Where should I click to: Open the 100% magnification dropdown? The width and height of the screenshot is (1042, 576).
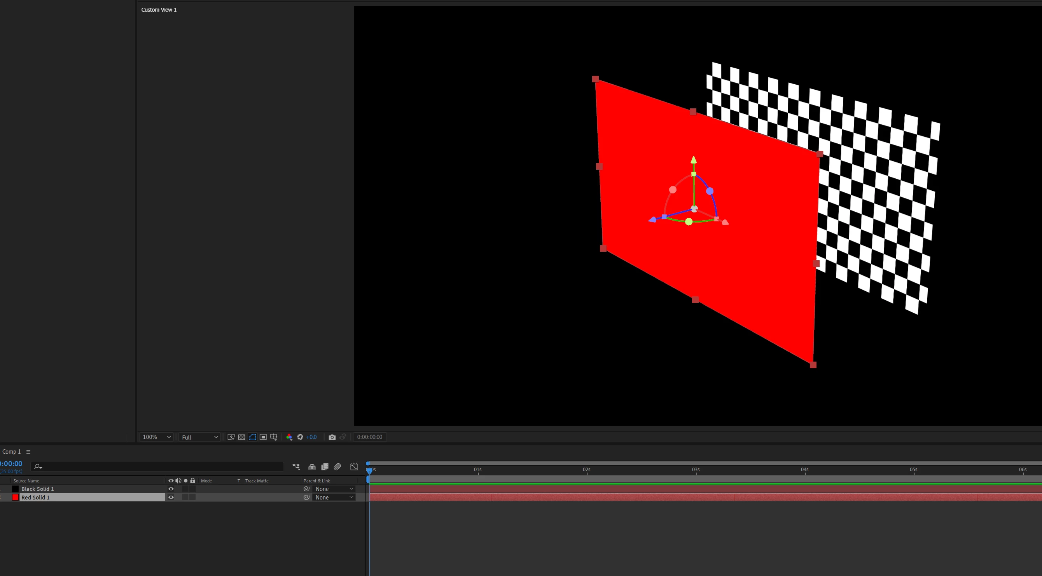157,437
